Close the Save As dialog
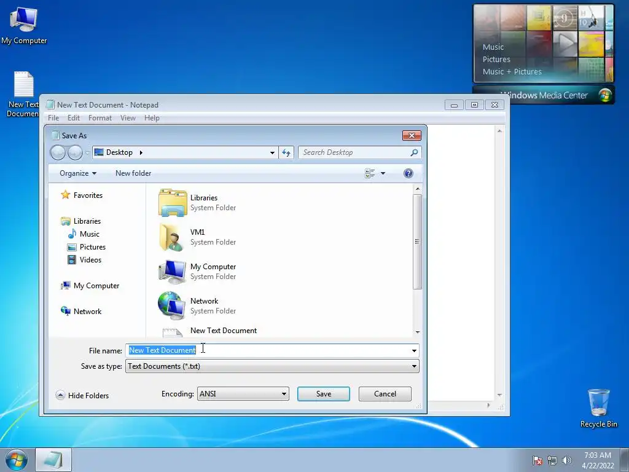This screenshot has height=472, width=629. pyautogui.click(x=412, y=136)
